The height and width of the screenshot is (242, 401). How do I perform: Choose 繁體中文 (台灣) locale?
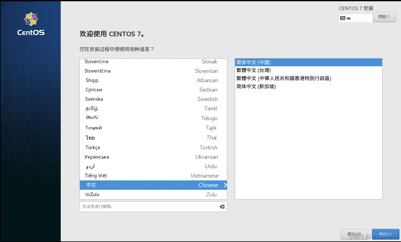(309, 70)
